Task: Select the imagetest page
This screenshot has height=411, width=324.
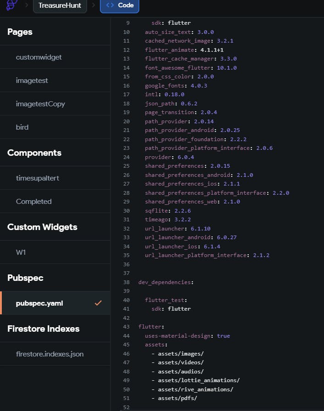Action: coord(32,81)
